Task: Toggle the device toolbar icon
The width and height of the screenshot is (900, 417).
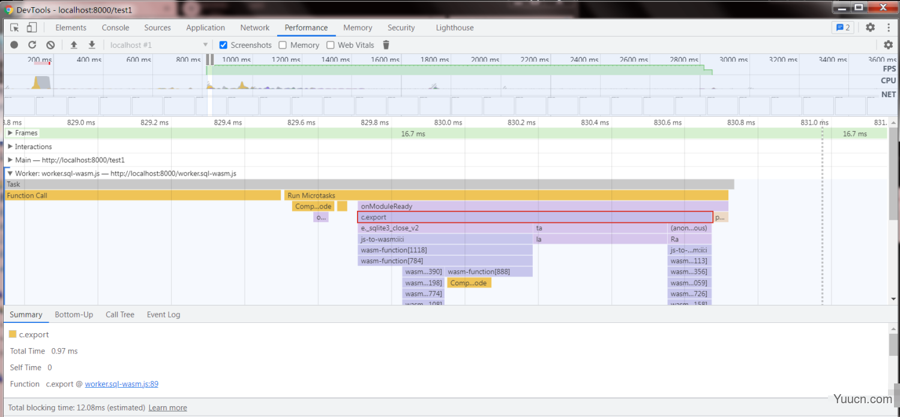Action: pos(32,28)
